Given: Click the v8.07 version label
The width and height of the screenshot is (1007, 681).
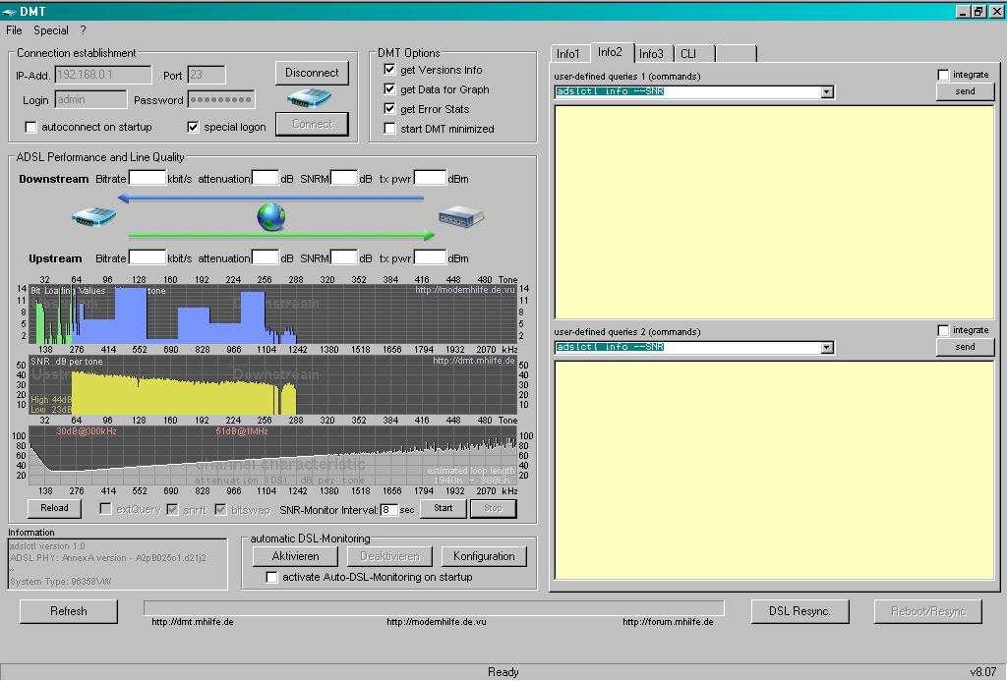Looking at the screenshot, I should tap(983, 672).
